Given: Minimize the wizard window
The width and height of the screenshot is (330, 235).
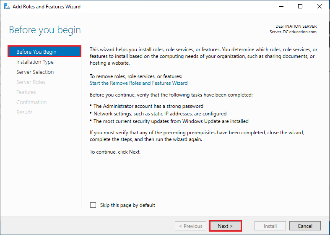Looking at the screenshot, I should coord(281,7).
